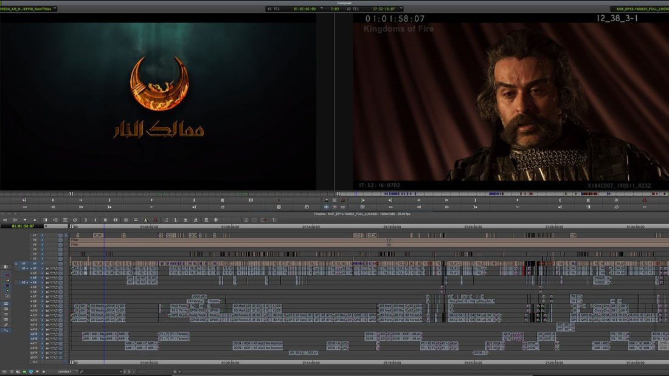Toggle record track selector A15
Screen dimensions: 669x376
(34, 334)
